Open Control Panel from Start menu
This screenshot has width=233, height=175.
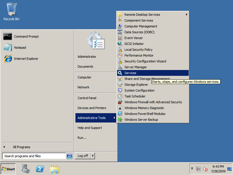[96, 98]
